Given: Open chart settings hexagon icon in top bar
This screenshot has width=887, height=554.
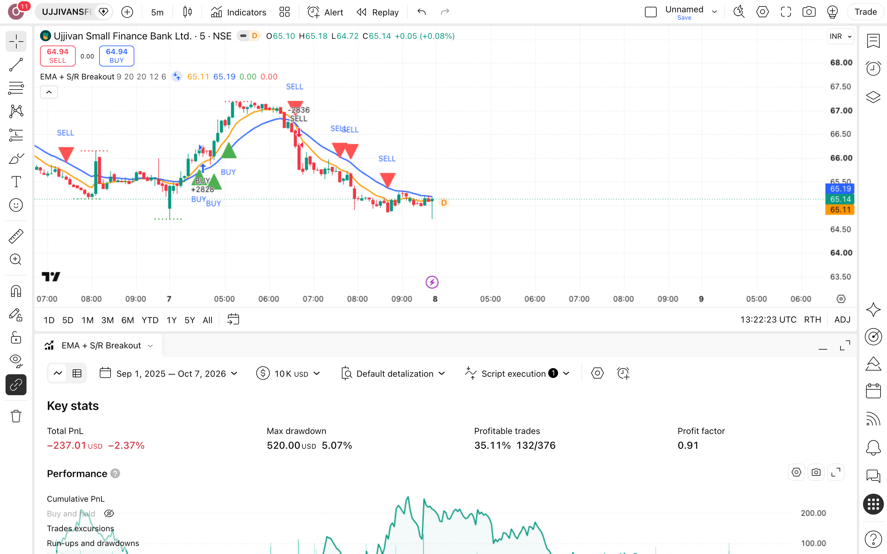Looking at the screenshot, I should pyautogui.click(x=762, y=12).
